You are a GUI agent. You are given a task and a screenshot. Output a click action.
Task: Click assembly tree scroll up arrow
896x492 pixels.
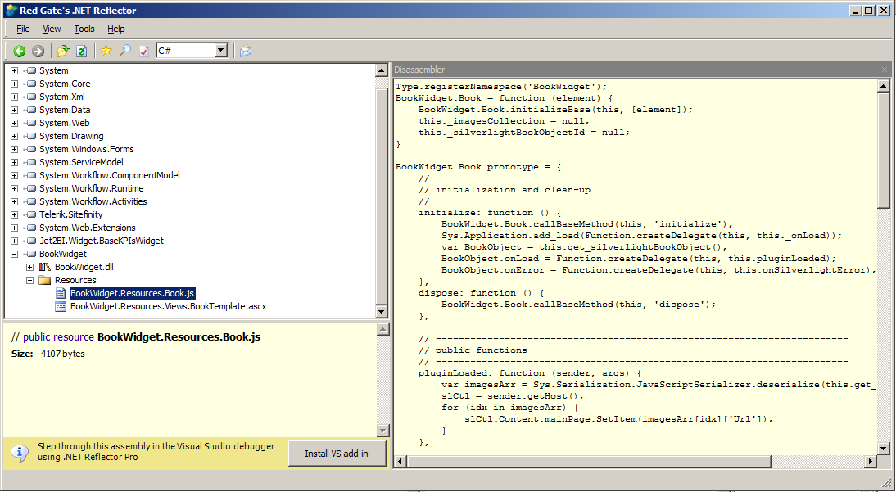382,70
